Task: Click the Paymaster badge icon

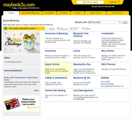Action: (58, 29)
